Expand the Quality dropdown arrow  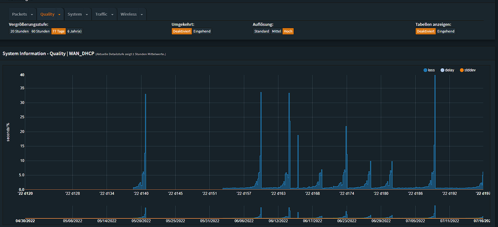tap(59, 14)
